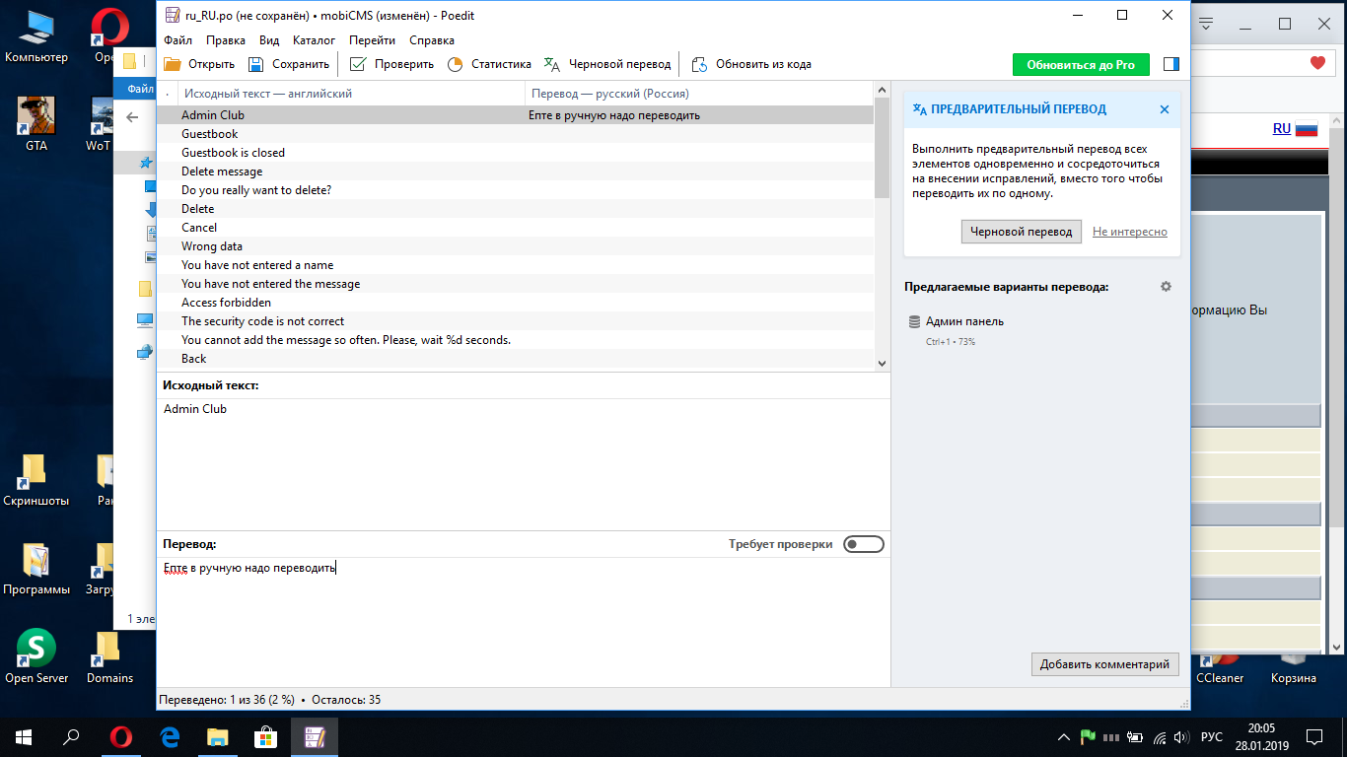This screenshot has height=757, width=1347.
Task: Click the Проверить checkmark toolbar icon
Action: pyautogui.click(x=358, y=64)
